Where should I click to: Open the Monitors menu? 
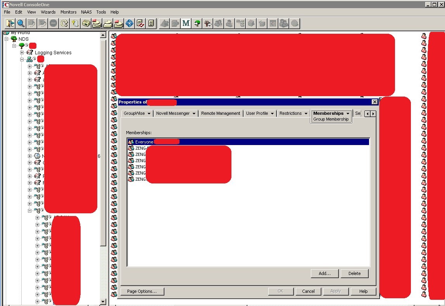(68, 12)
